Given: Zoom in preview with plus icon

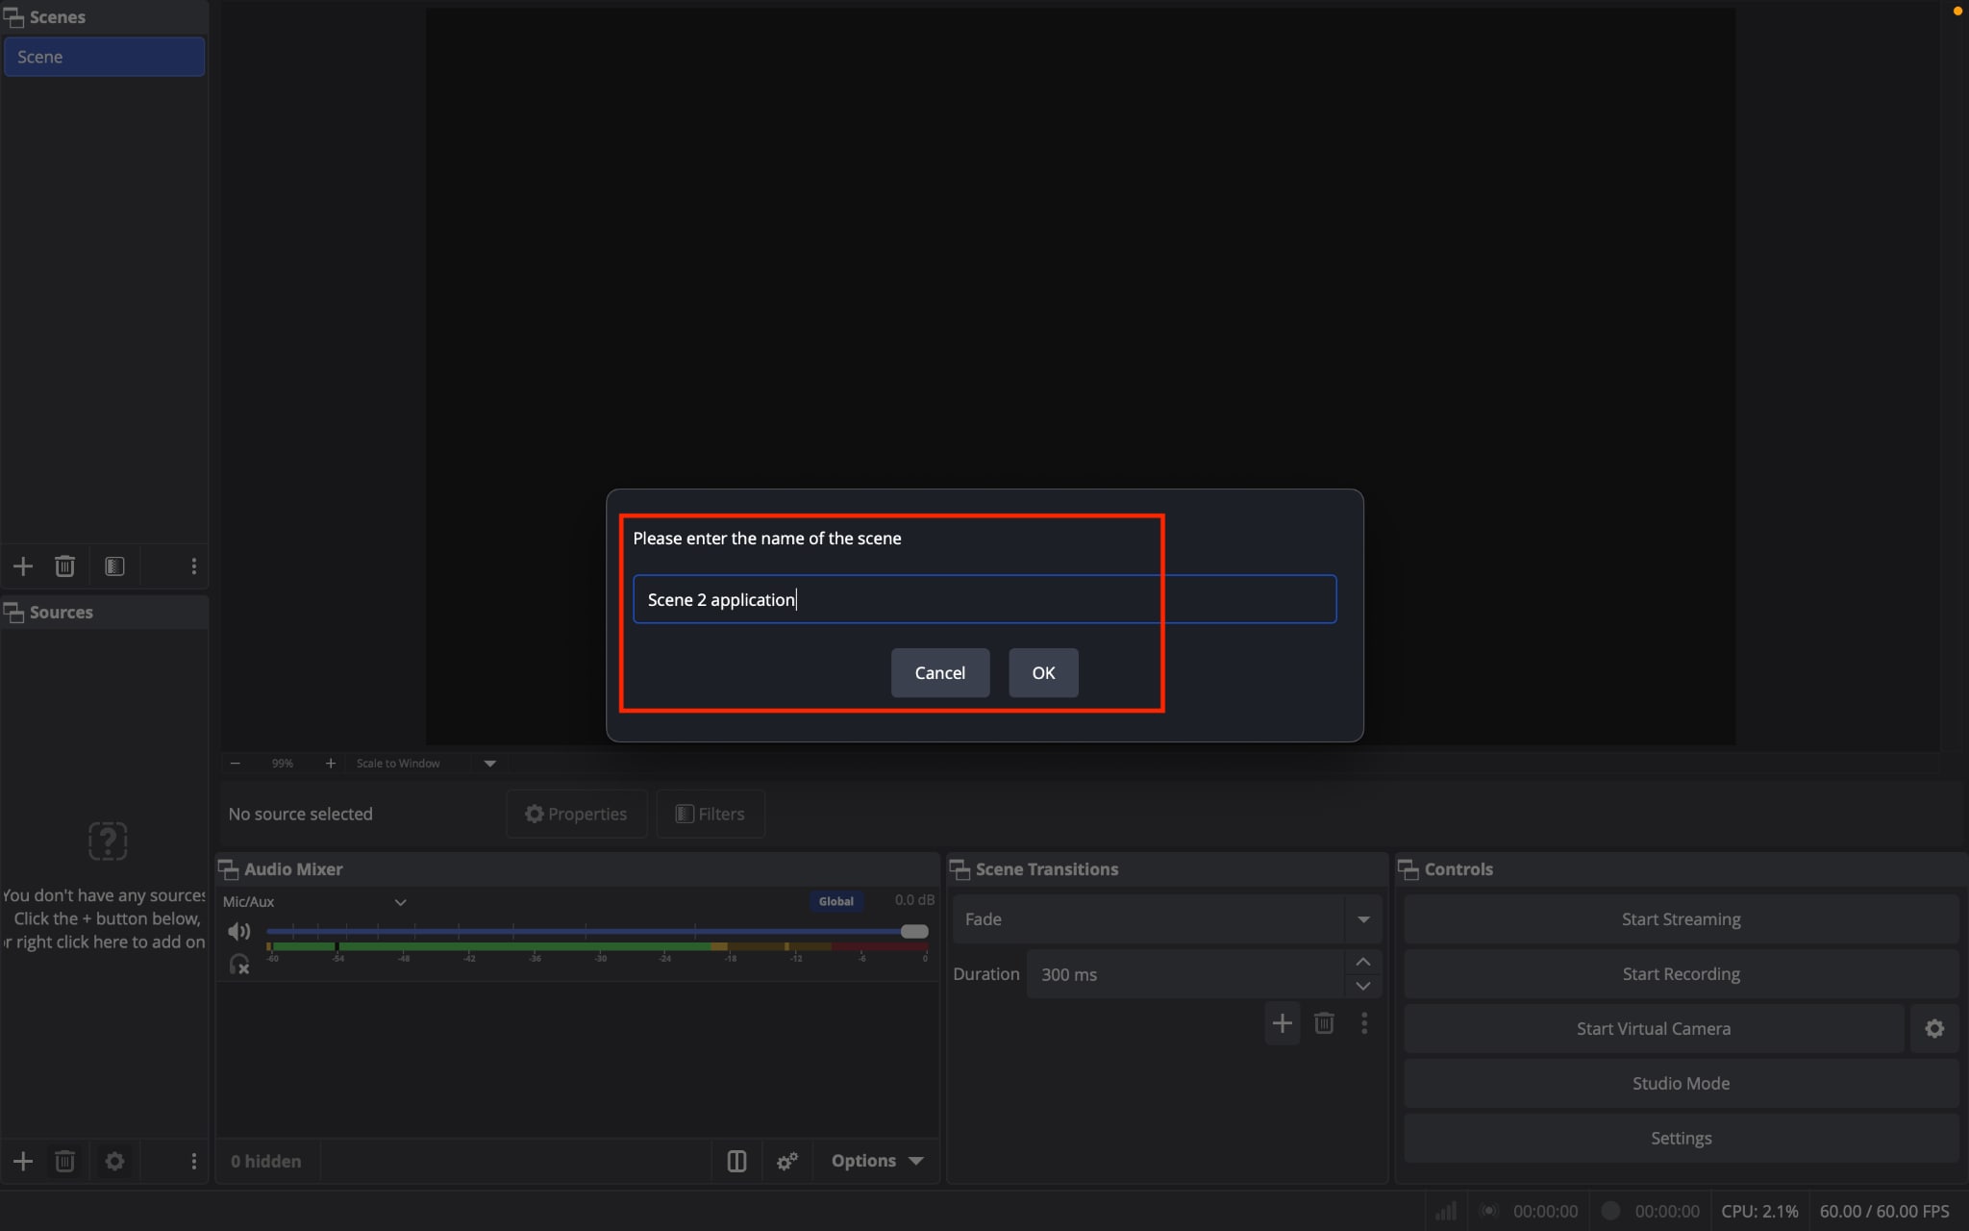Looking at the screenshot, I should tap(330, 763).
